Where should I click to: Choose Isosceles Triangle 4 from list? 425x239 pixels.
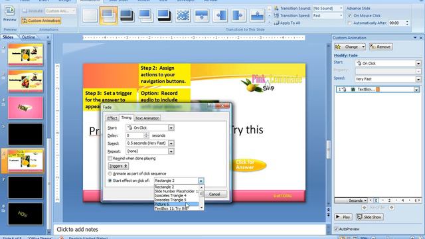tap(177, 195)
